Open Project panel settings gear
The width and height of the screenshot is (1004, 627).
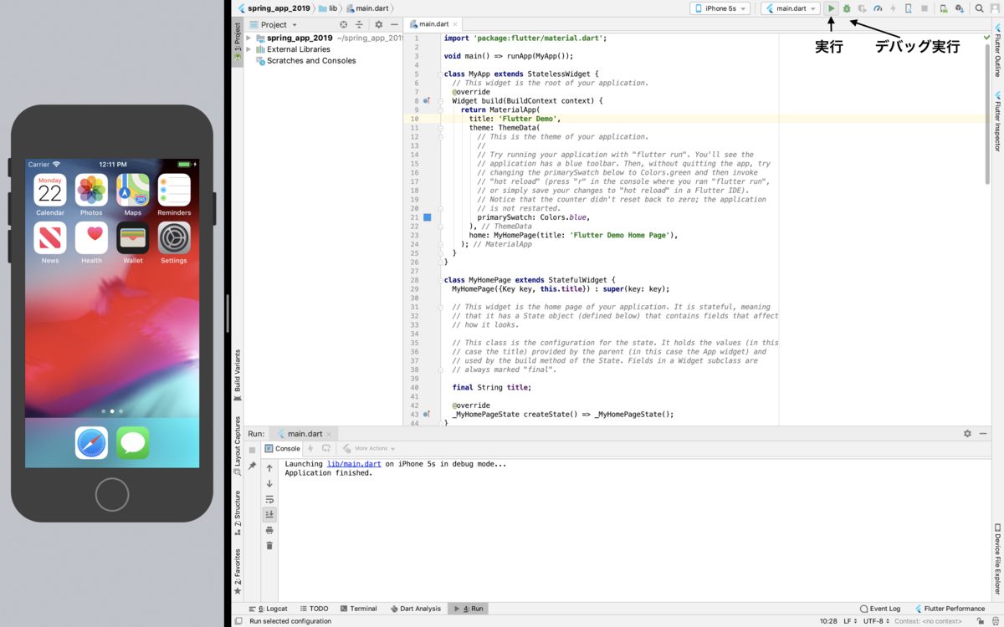click(378, 25)
